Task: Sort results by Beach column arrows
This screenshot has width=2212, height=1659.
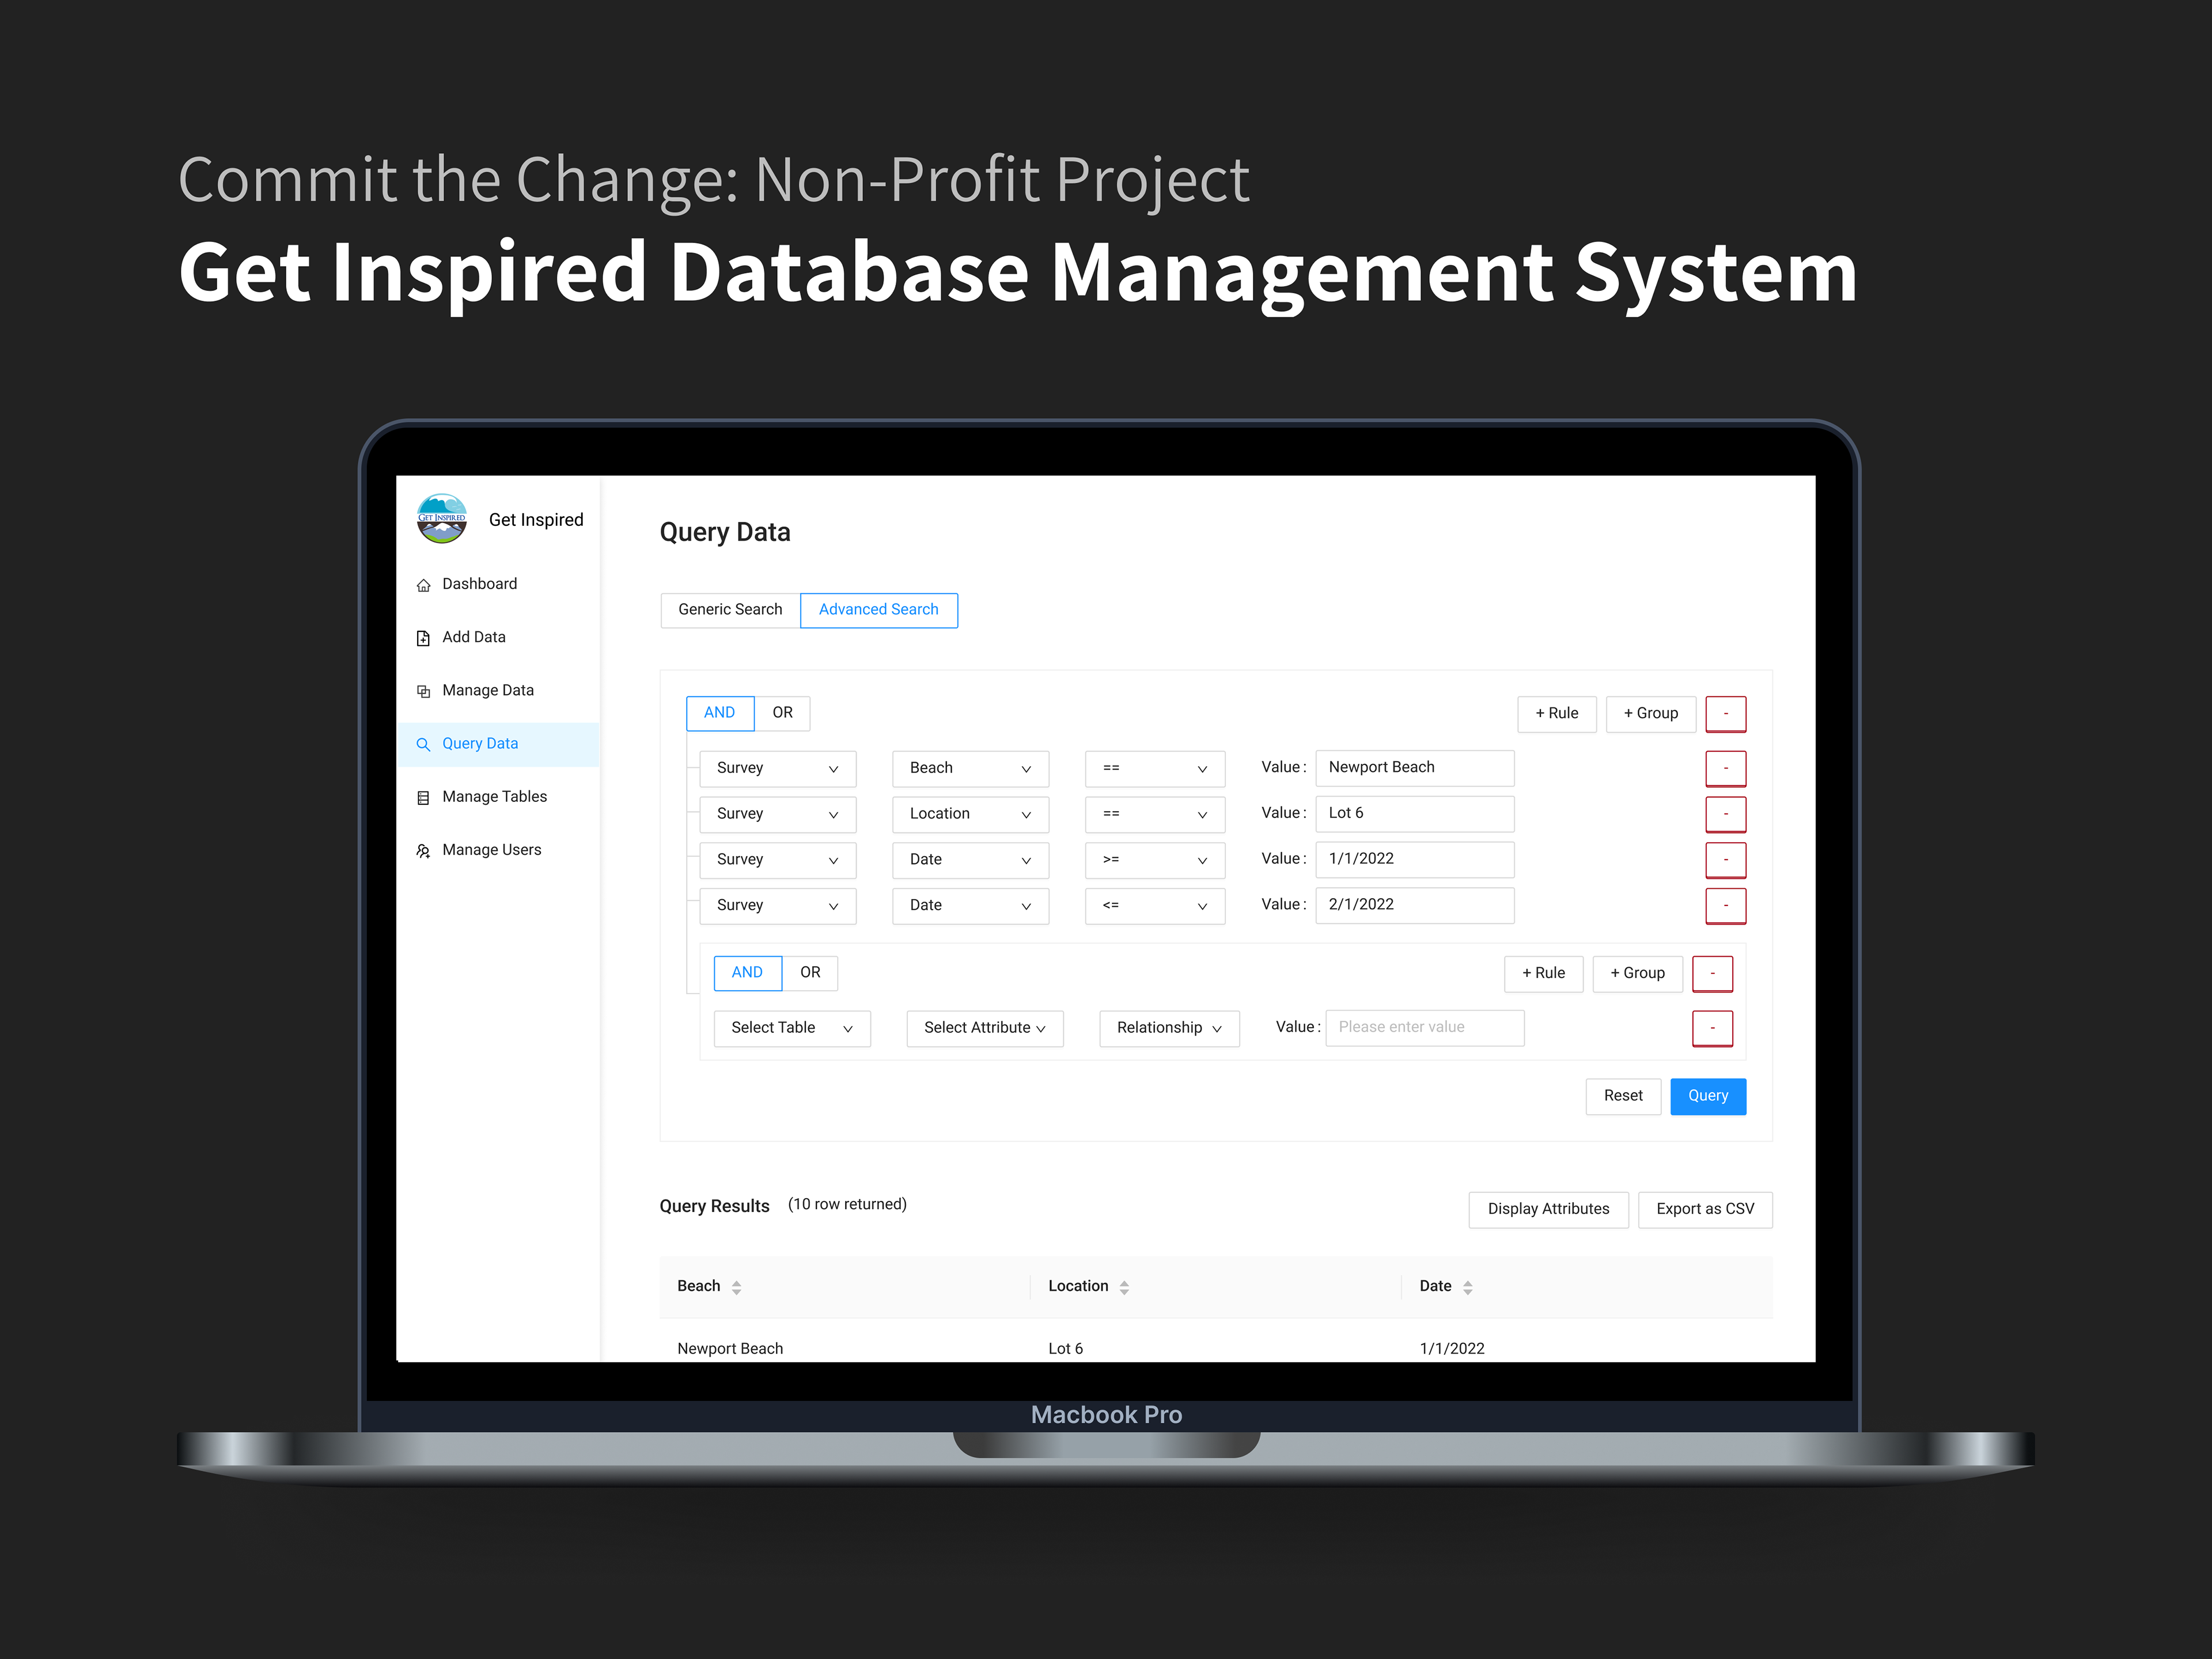Action: [736, 1287]
